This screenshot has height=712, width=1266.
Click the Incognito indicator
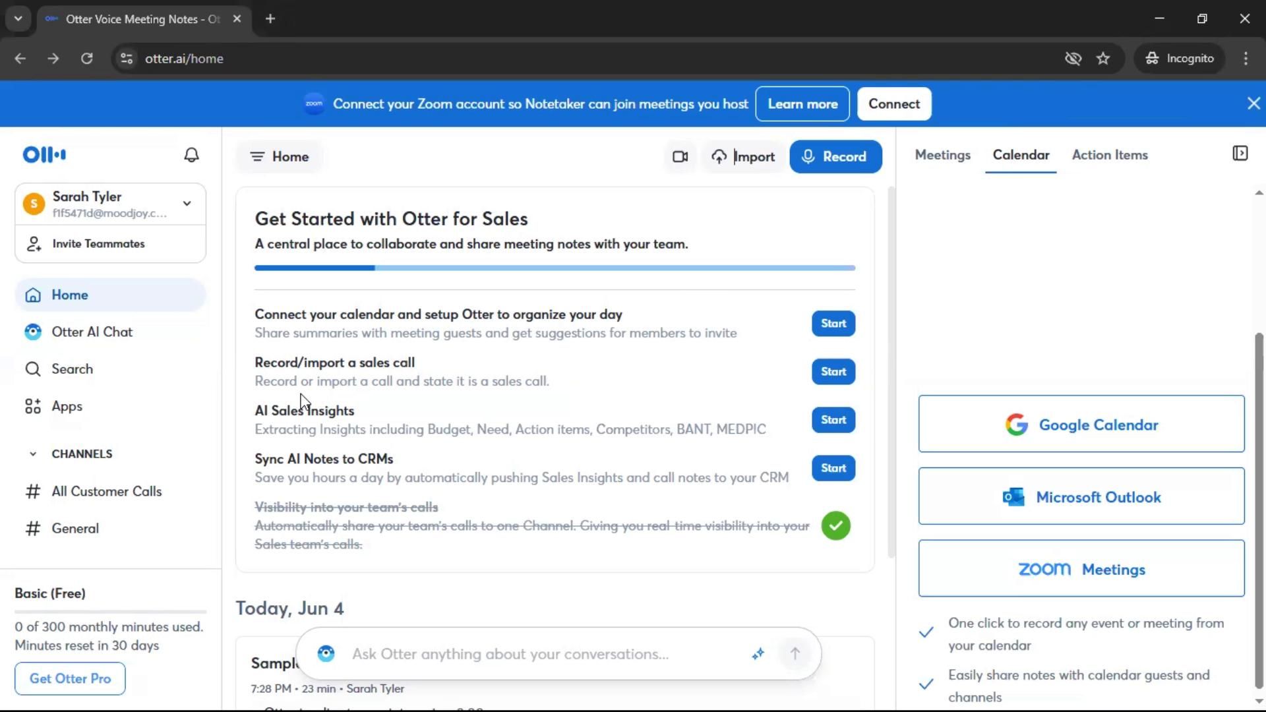[1180, 59]
